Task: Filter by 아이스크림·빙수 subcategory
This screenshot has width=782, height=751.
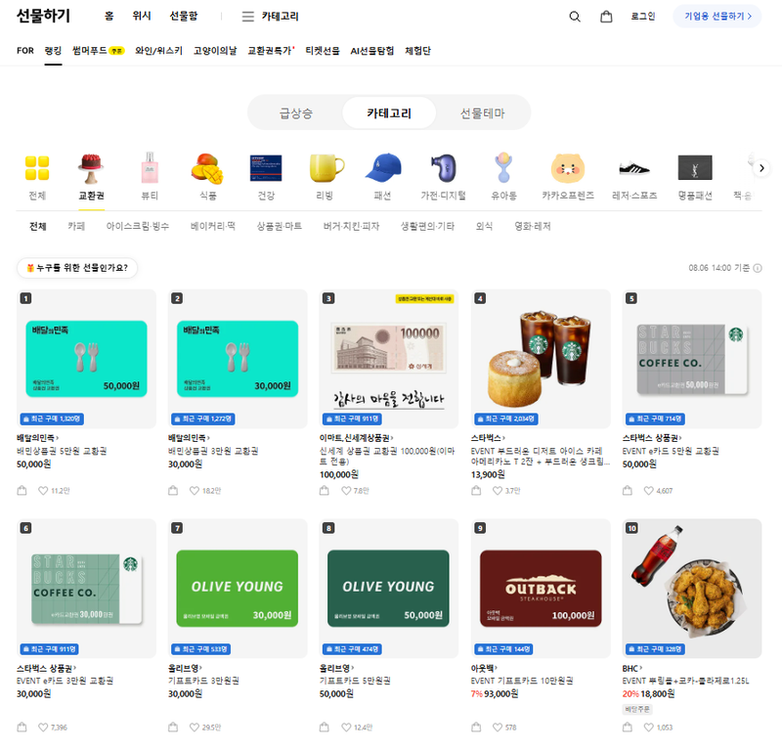Action: pyautogui.click(x=138, y=226)
